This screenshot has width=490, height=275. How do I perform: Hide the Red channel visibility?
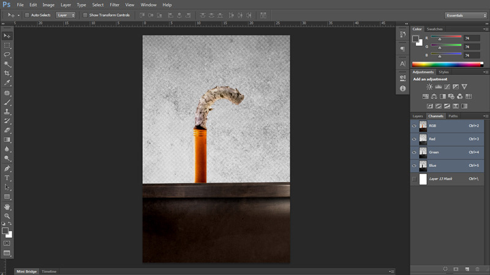click(415, 139)
